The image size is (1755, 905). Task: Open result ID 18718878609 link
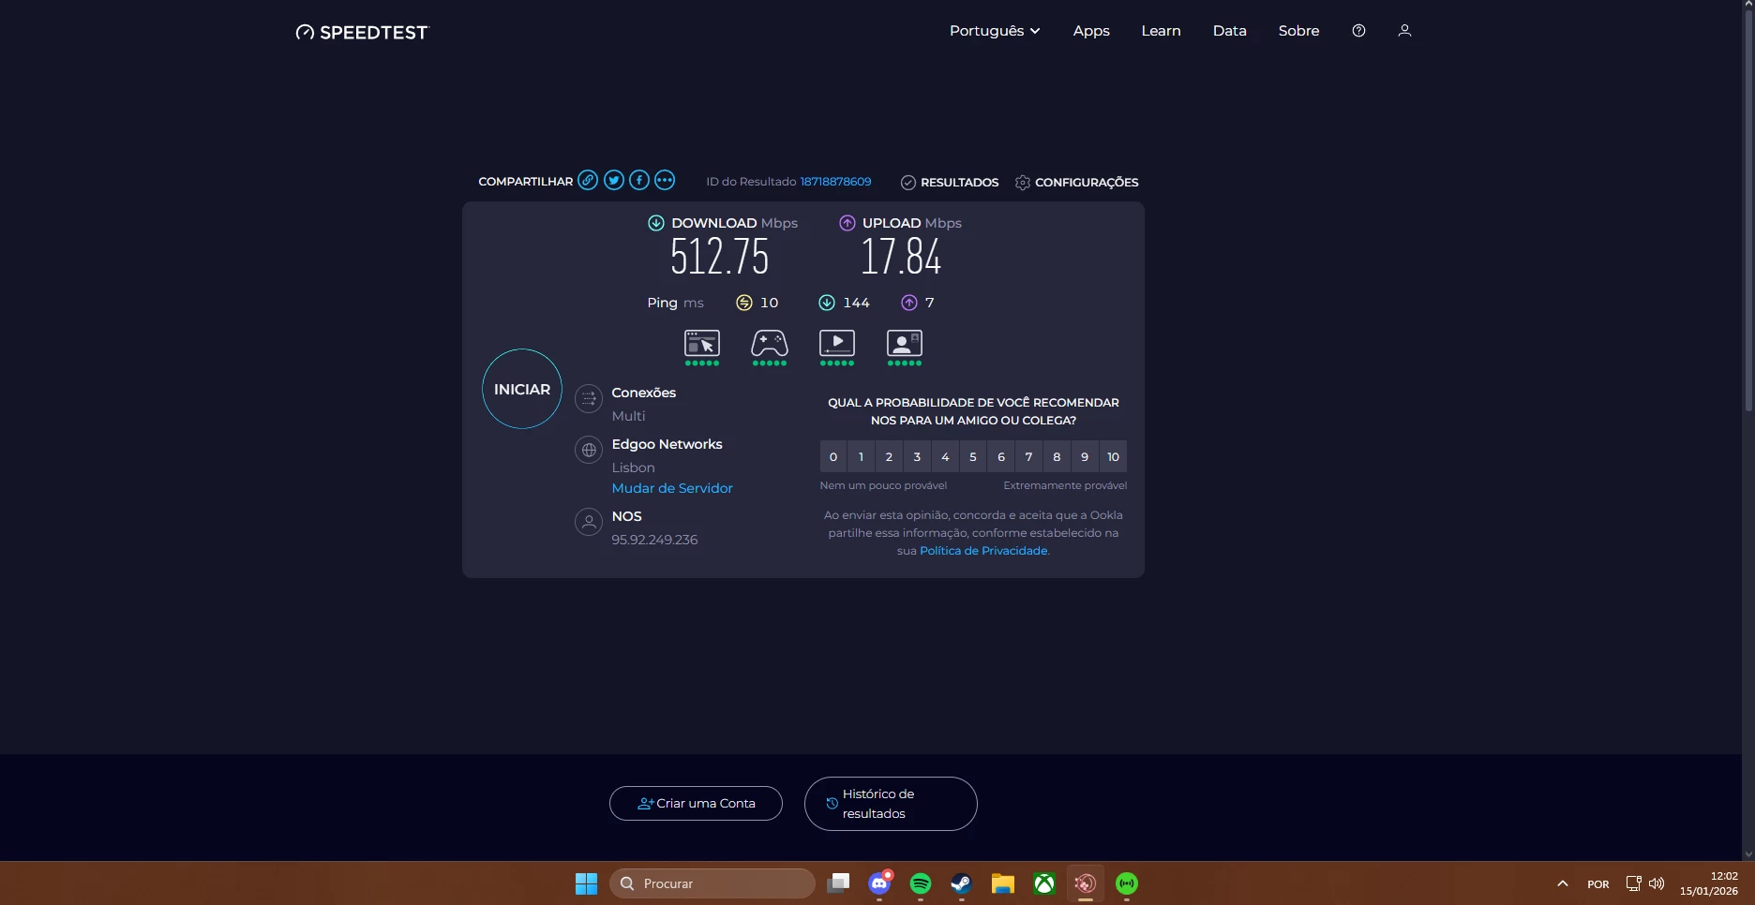[835, 182]
